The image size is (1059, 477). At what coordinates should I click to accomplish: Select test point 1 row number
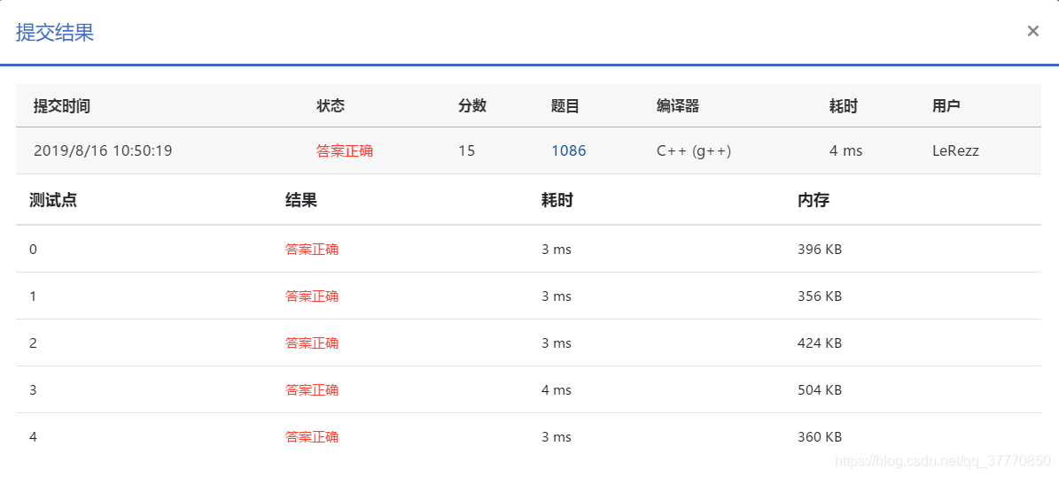click(33, 296)
